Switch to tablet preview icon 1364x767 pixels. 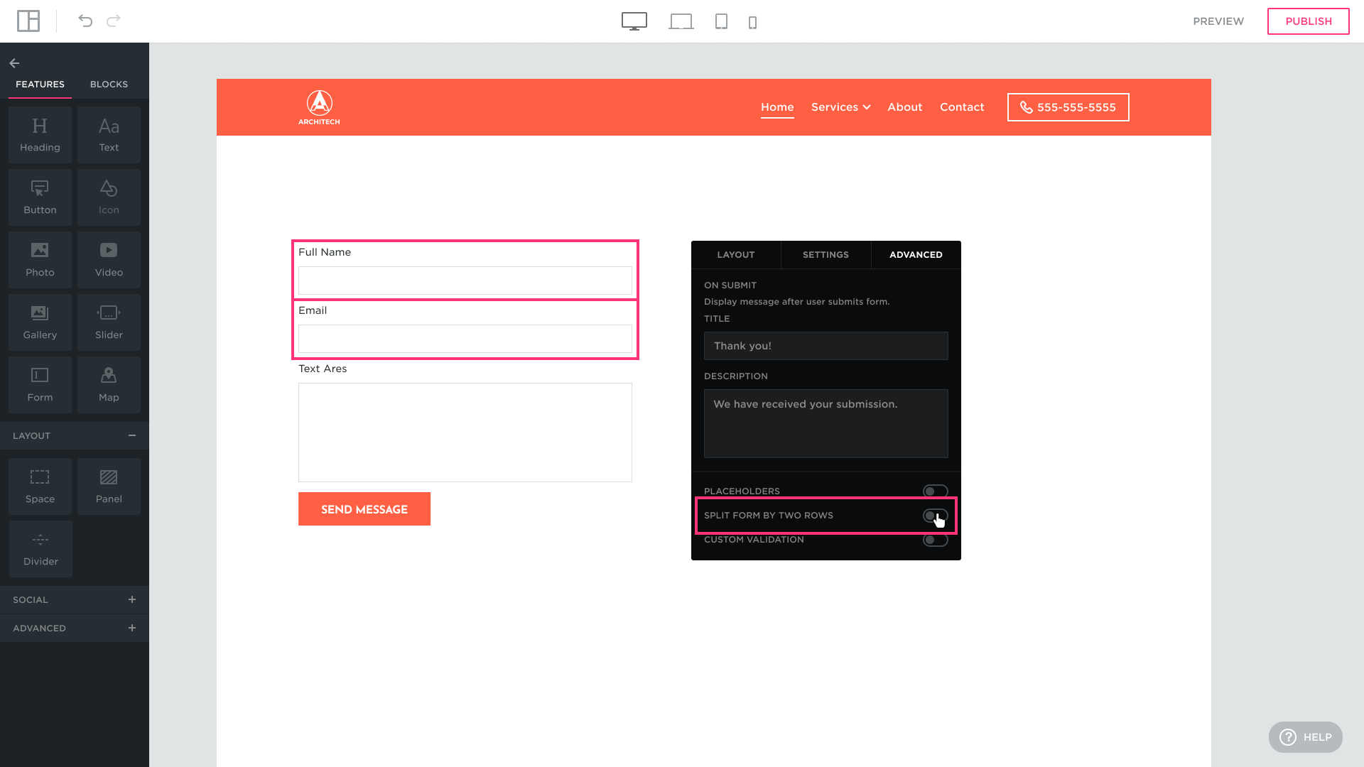pos(721,21)
